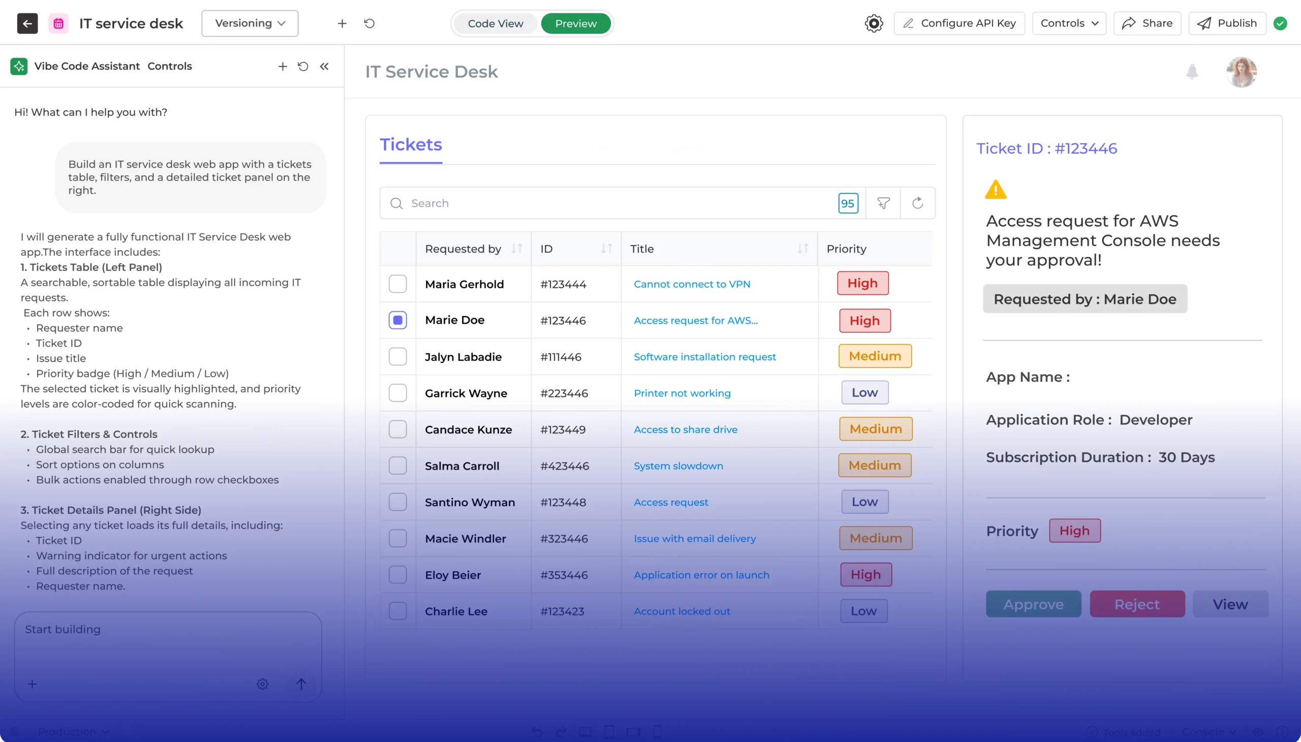Click the back arrow icon
Screen dimensions: 1301x742
pos(27,23)
